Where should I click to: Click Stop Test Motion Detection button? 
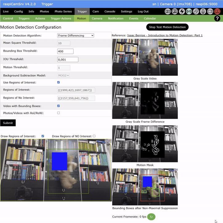(x=167, y=27)
